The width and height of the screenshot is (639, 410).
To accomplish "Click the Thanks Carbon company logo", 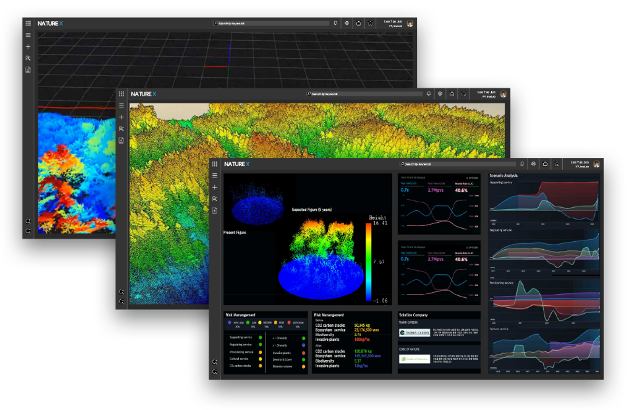I will point(415,333).
